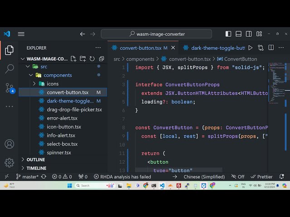Collapse the components folder

(x=58, y=75)
